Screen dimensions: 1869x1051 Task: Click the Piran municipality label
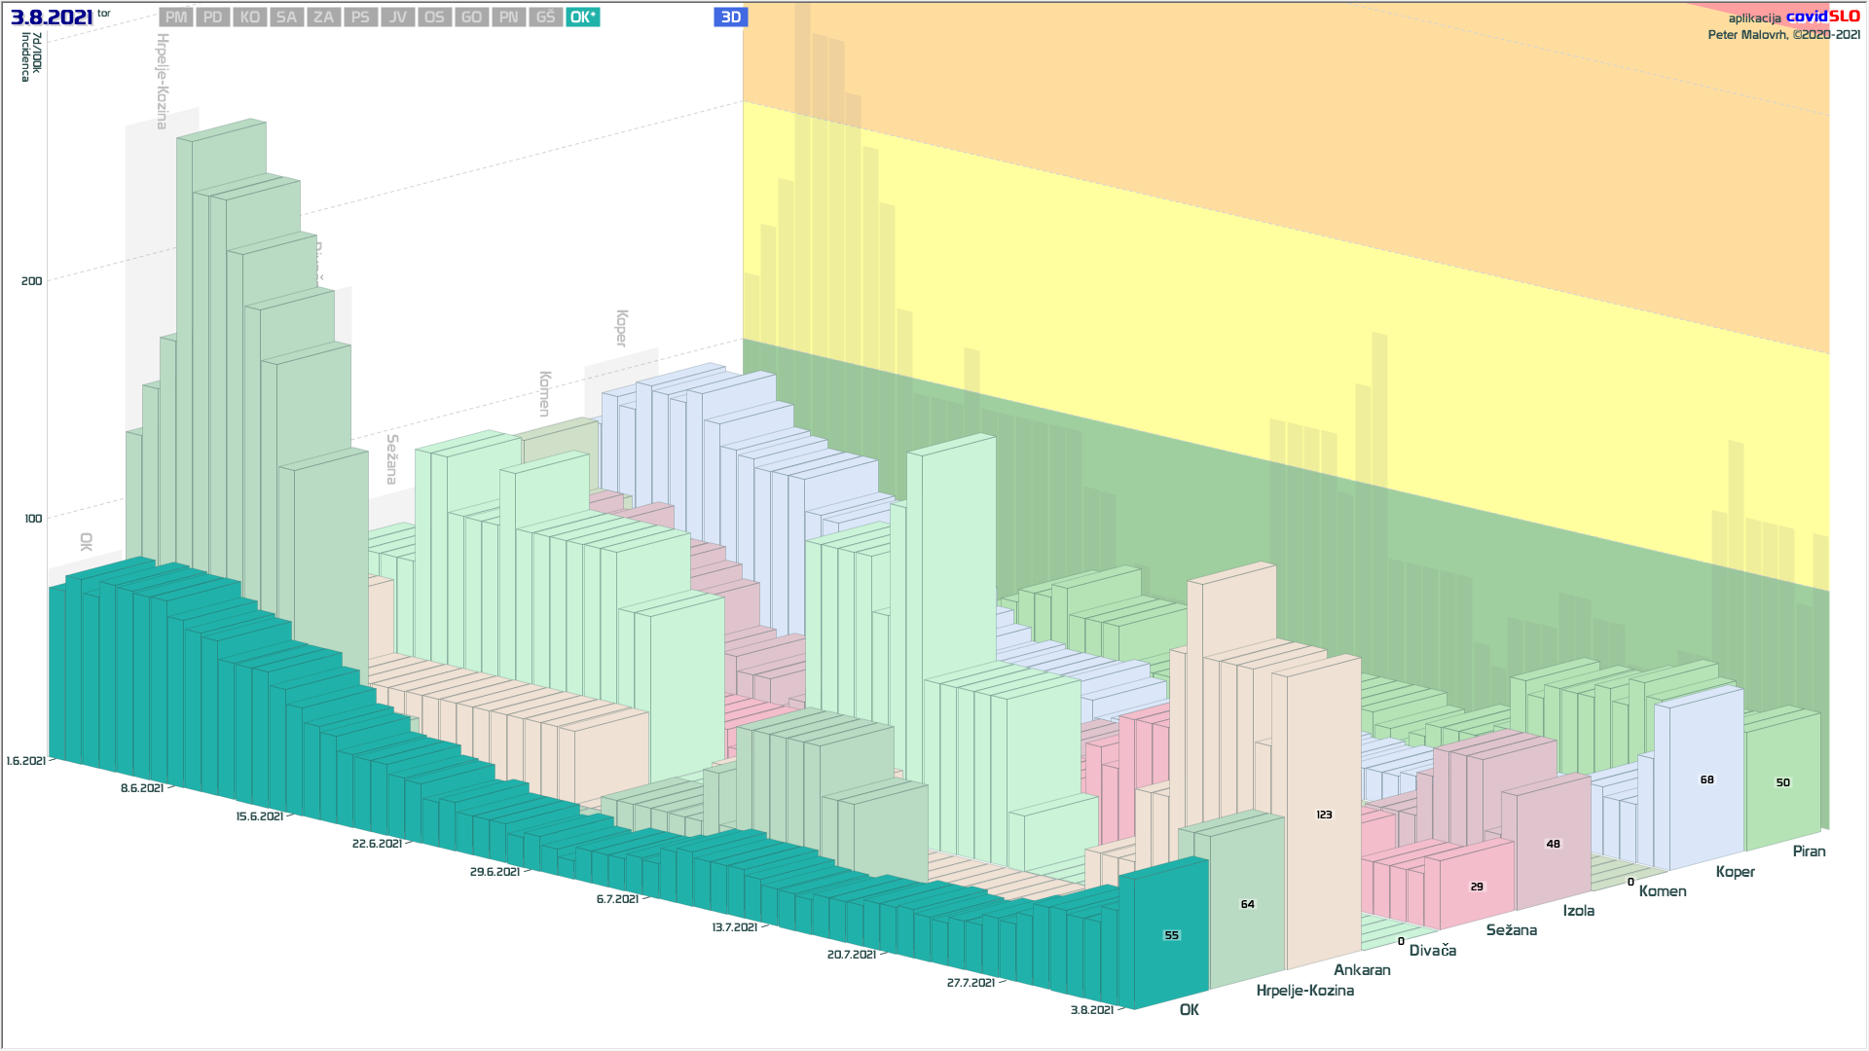point(1809,852)
